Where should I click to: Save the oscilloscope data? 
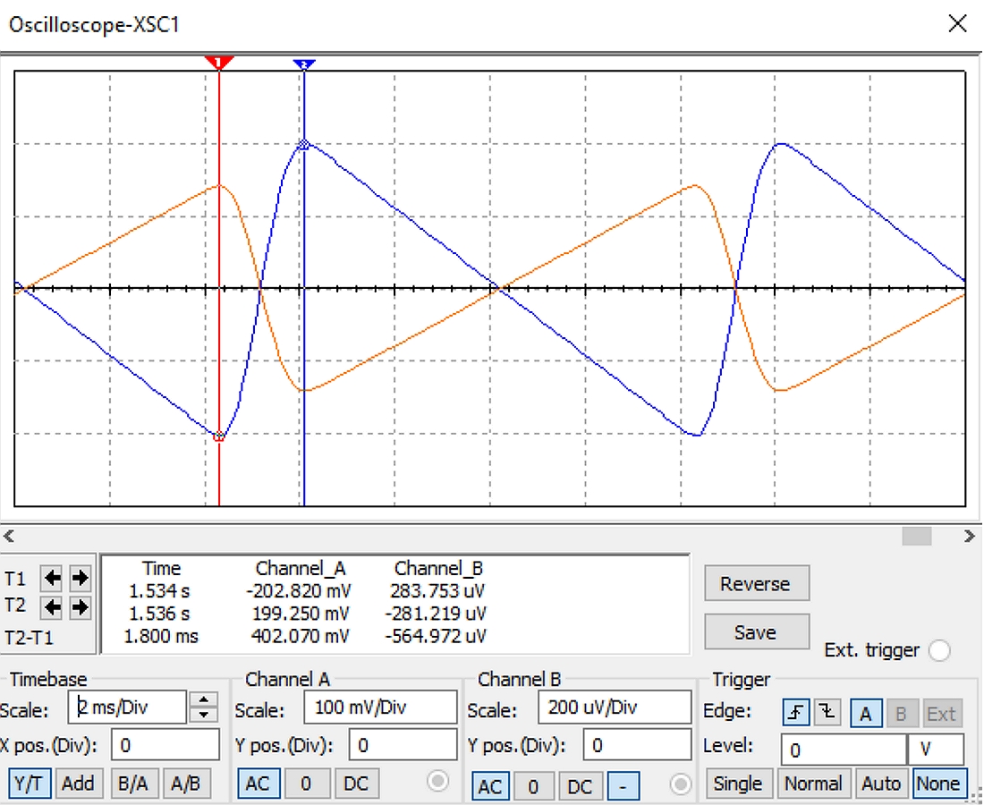pyautogui.click(x=756, y=632)
